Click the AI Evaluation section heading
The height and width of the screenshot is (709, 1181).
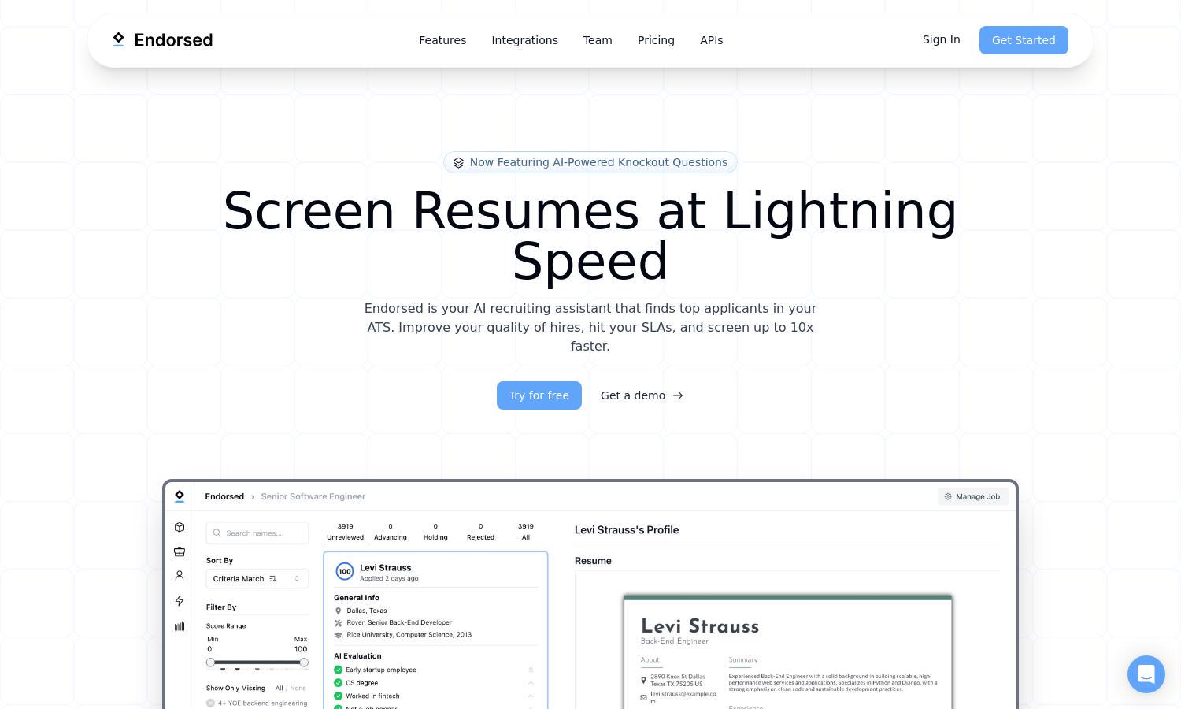(357, 656)
